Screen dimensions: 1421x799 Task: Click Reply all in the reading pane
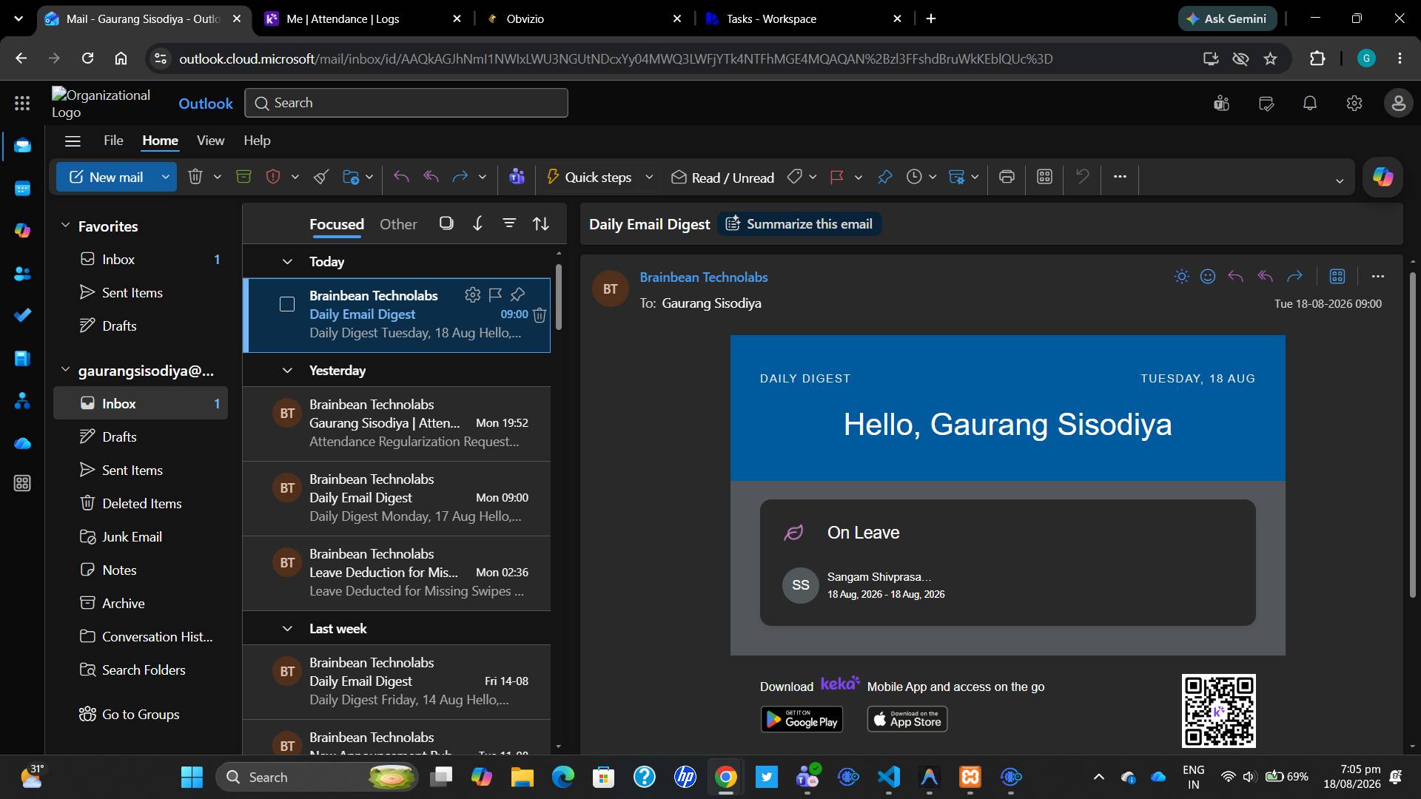[1265, 277]
